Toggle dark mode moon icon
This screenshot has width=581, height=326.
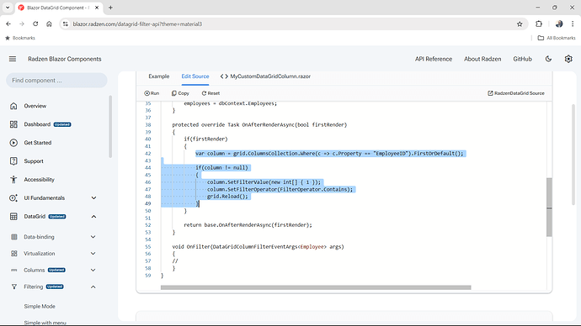click(548, 59)
